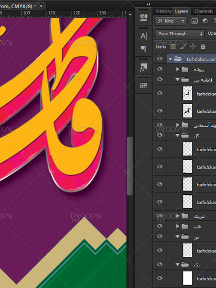
Task: Select the قاب group name
Action: coord(197,227)
